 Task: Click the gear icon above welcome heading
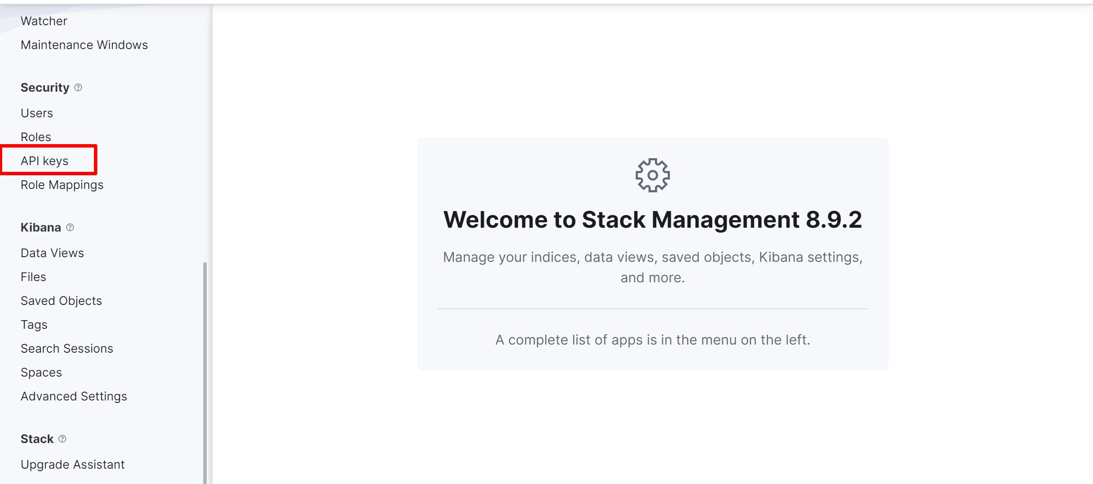[652, 175]
